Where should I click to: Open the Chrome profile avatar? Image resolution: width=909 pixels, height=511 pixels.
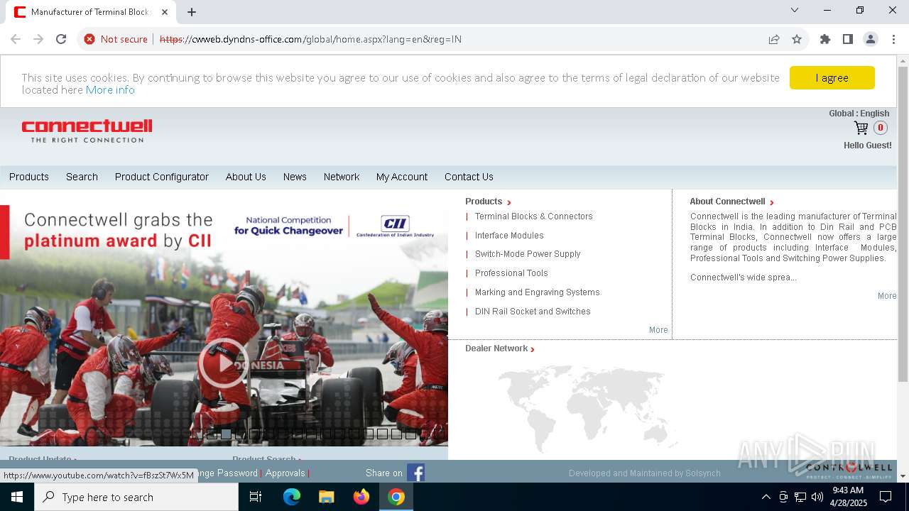871,39
